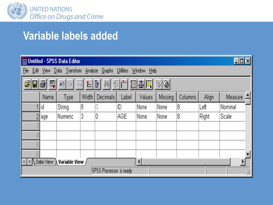Screen dimensions: 273x205
Task: Click the Use Sets circles icon
Action: coord(166,85)
